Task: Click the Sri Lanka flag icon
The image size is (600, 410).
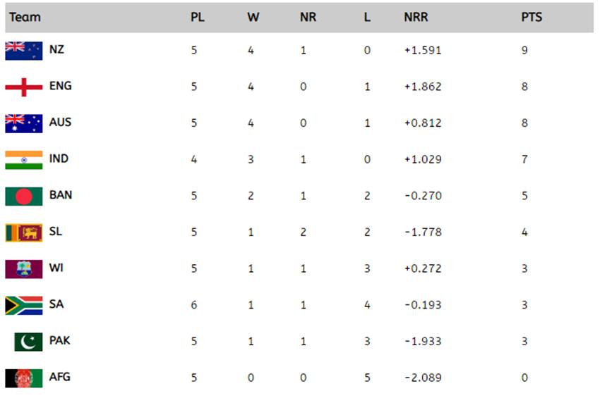Action: click(x=23, y=232)
